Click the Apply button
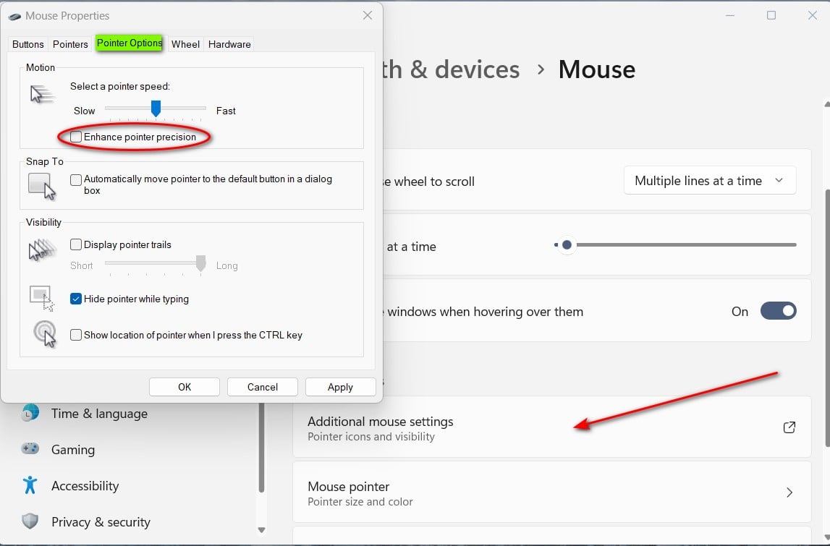The width and height of the screenshot is (830, 546). click(340, 386)
